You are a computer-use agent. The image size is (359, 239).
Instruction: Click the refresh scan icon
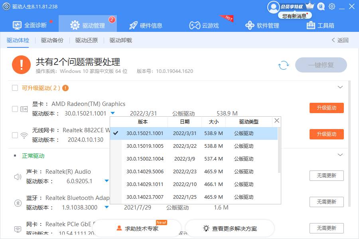point(284,65)
